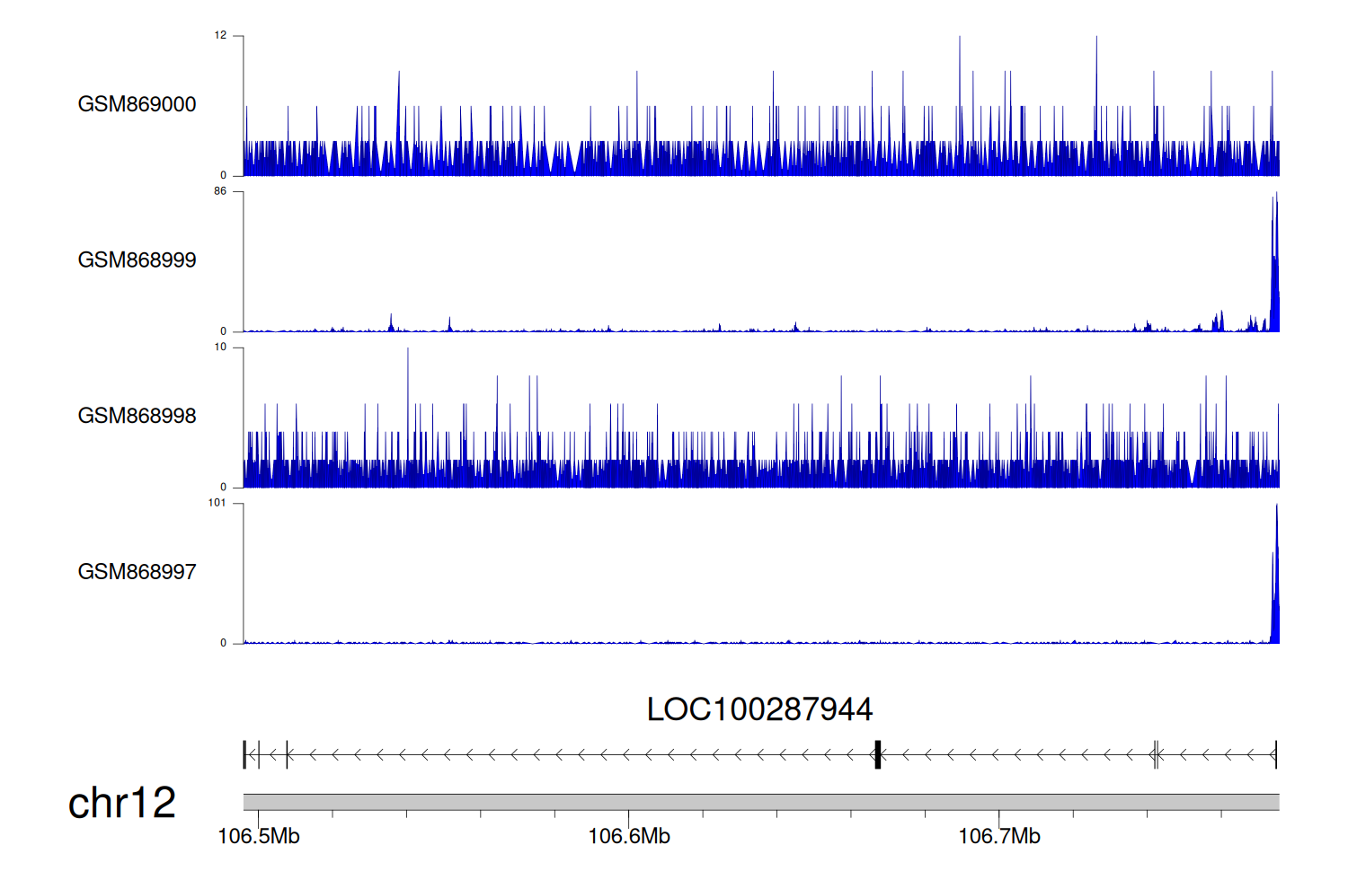
Task: Click the 106.5Mb axis position label
Action: pyautogui.click(x=259, y=837)
